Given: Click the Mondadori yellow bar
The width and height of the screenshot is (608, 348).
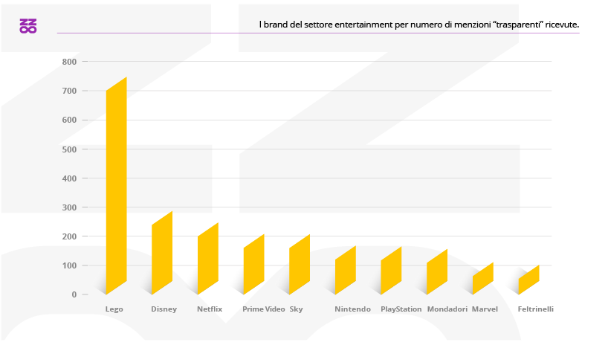Looking at the screenshot, I should pyautogui.click(x=437, y=272).
